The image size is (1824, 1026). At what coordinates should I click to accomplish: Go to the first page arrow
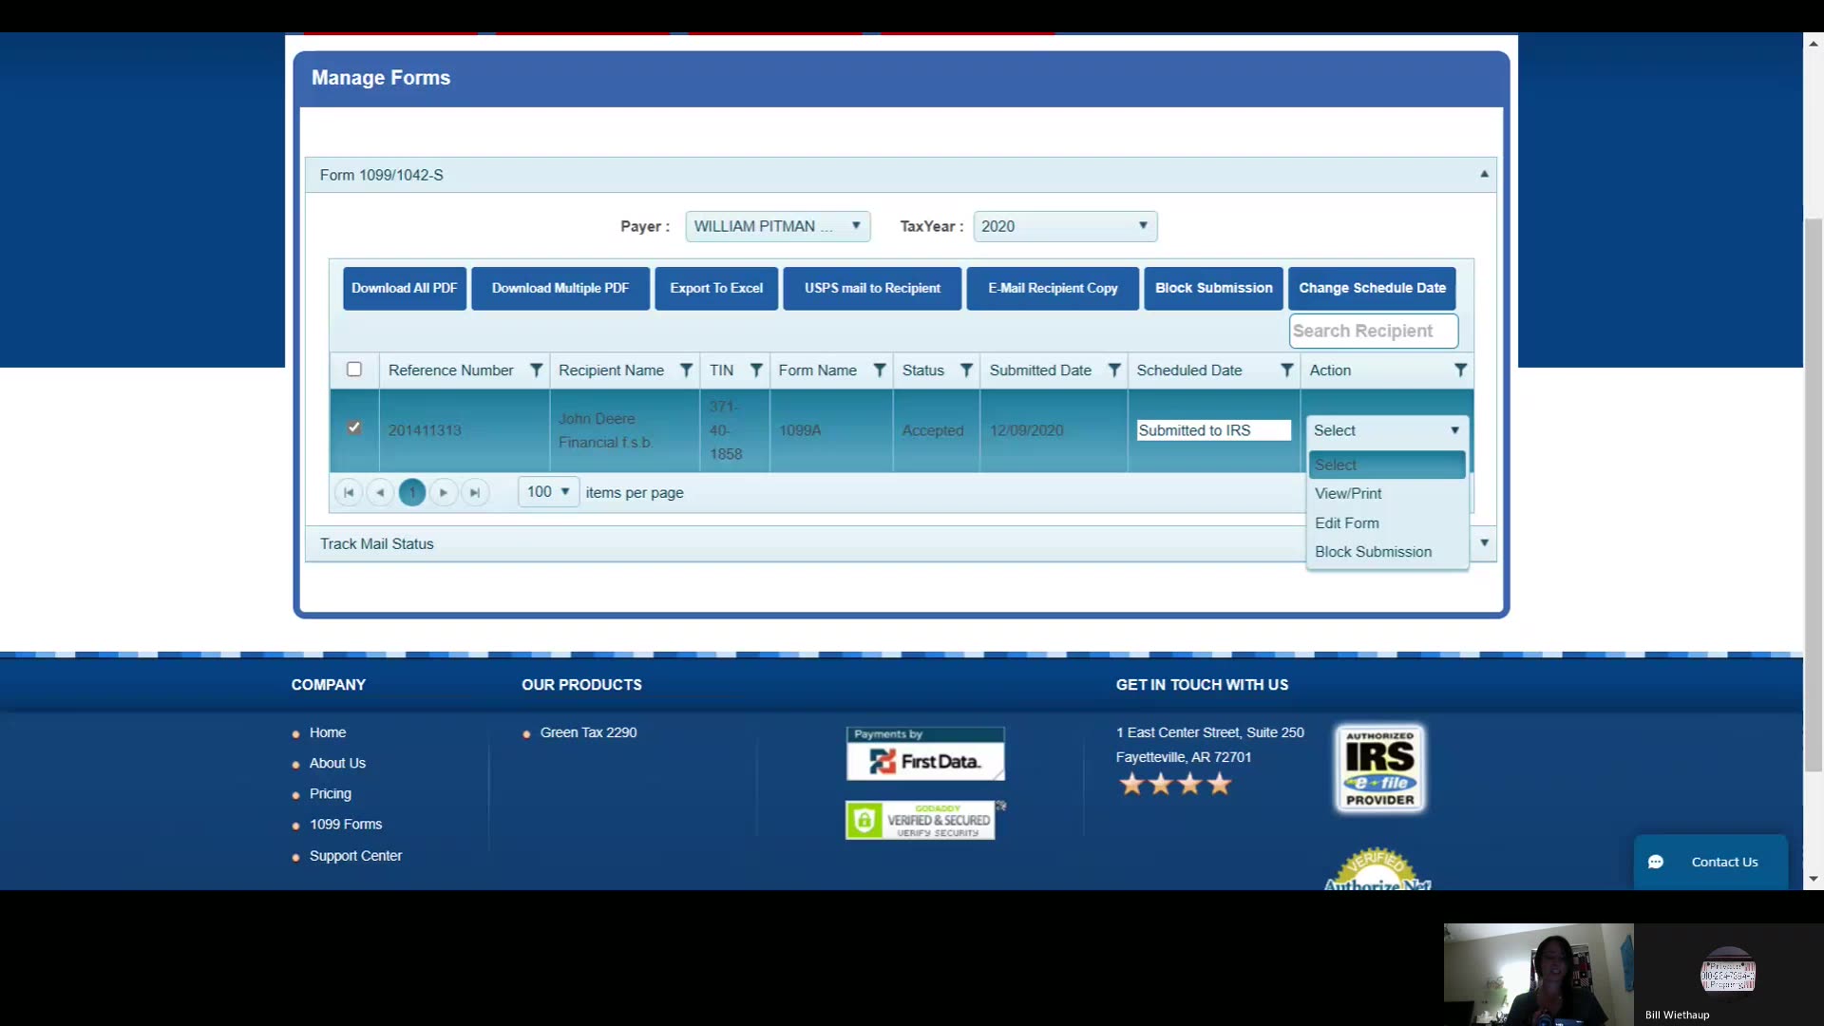click(349, 492)
